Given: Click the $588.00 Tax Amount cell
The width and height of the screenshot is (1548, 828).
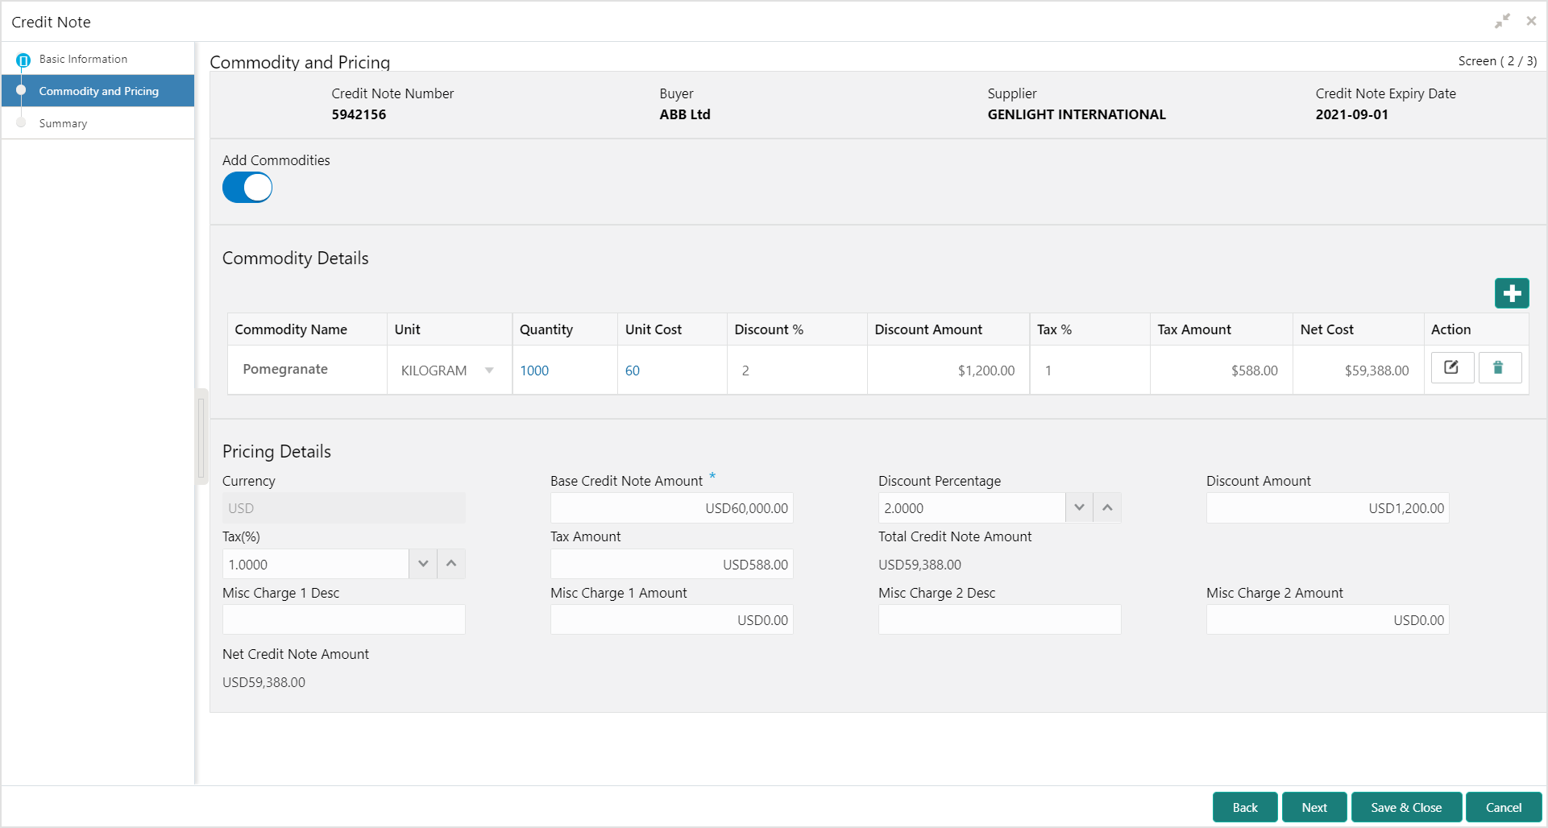Looking at the screenshot, I should point(1222,371).
